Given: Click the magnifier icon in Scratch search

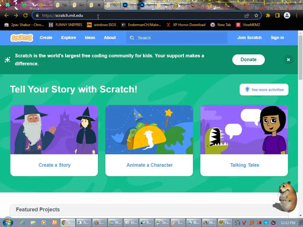Looking at the screenshot, I should 132,38.
